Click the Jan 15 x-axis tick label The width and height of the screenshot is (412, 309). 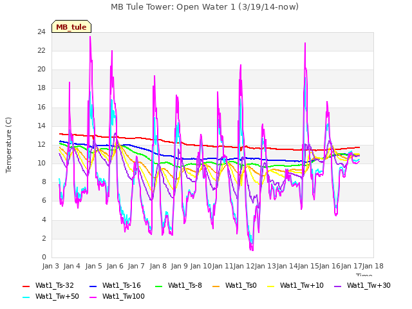tap(308, 266)
